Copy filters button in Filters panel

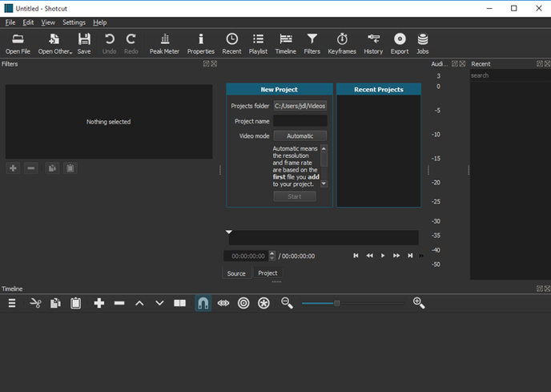pos(52,168)
